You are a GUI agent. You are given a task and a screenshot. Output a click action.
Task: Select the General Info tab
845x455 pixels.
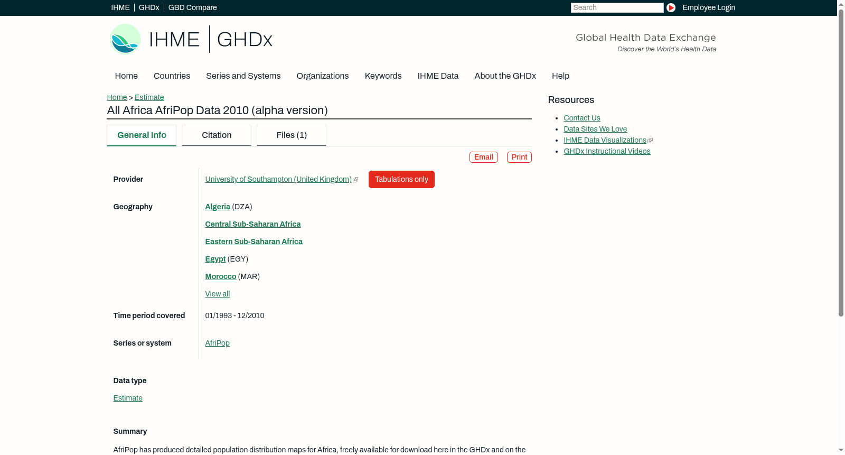click(x=142, y=135)
